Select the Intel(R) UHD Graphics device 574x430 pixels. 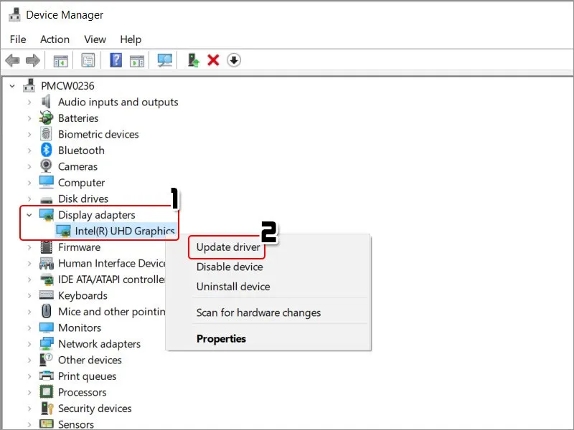[x=124, y=231]
